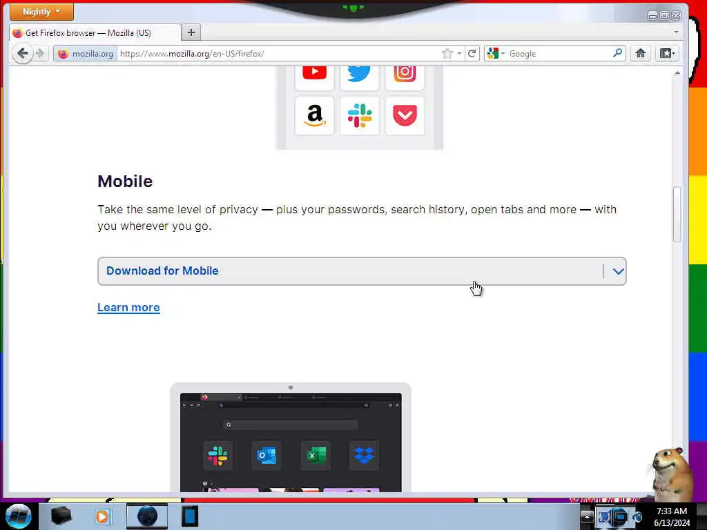Click the mozilla.org site identity badge
707x530 pixels.
pyautogui.click(x=85, y=54)
